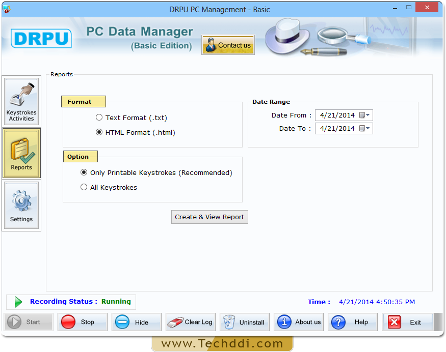Screen dimensions: 446x352
Task: Click the Date Range group label
Action: pos(271,102)
